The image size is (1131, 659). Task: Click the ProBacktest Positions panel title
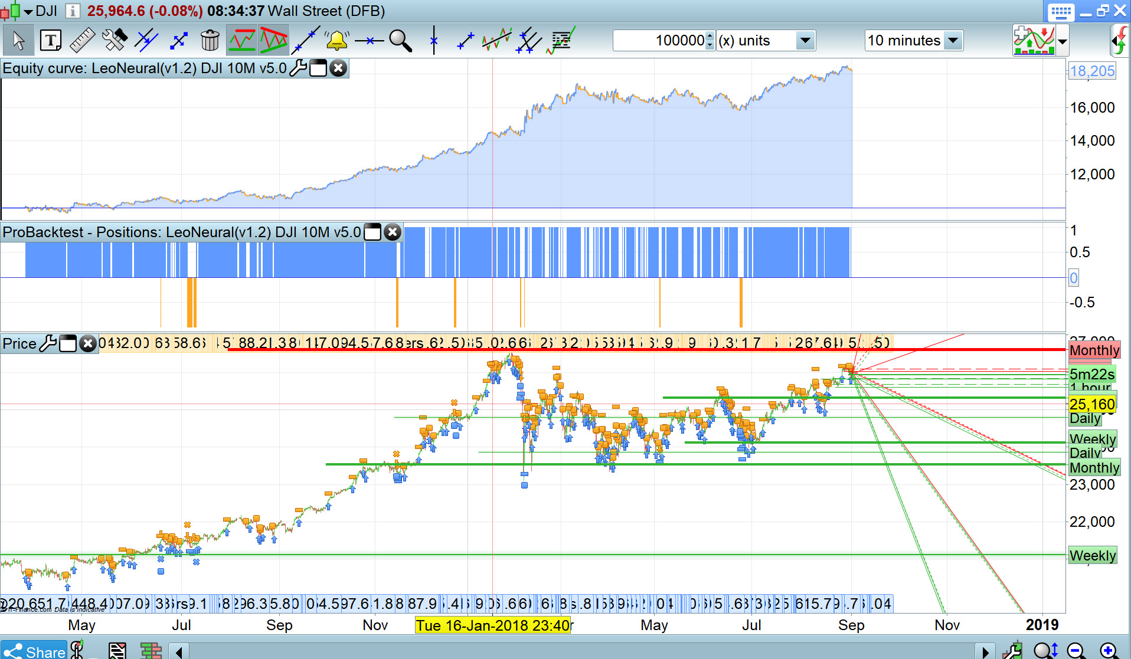[x=182, y=232]
